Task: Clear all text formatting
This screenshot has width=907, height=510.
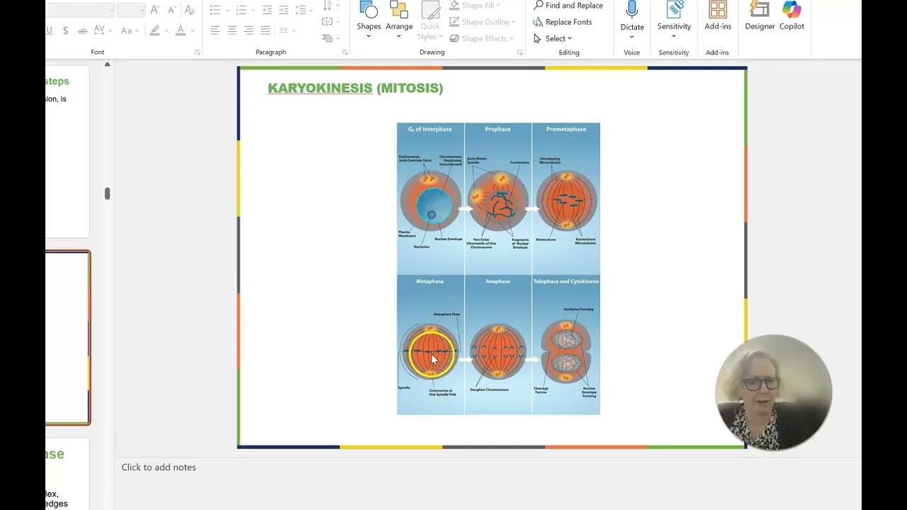Action: pos(189,10)
